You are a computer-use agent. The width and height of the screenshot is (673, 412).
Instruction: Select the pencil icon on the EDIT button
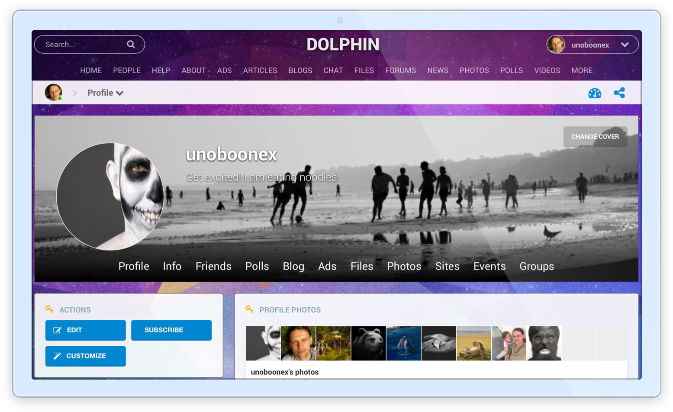point(58,330)
